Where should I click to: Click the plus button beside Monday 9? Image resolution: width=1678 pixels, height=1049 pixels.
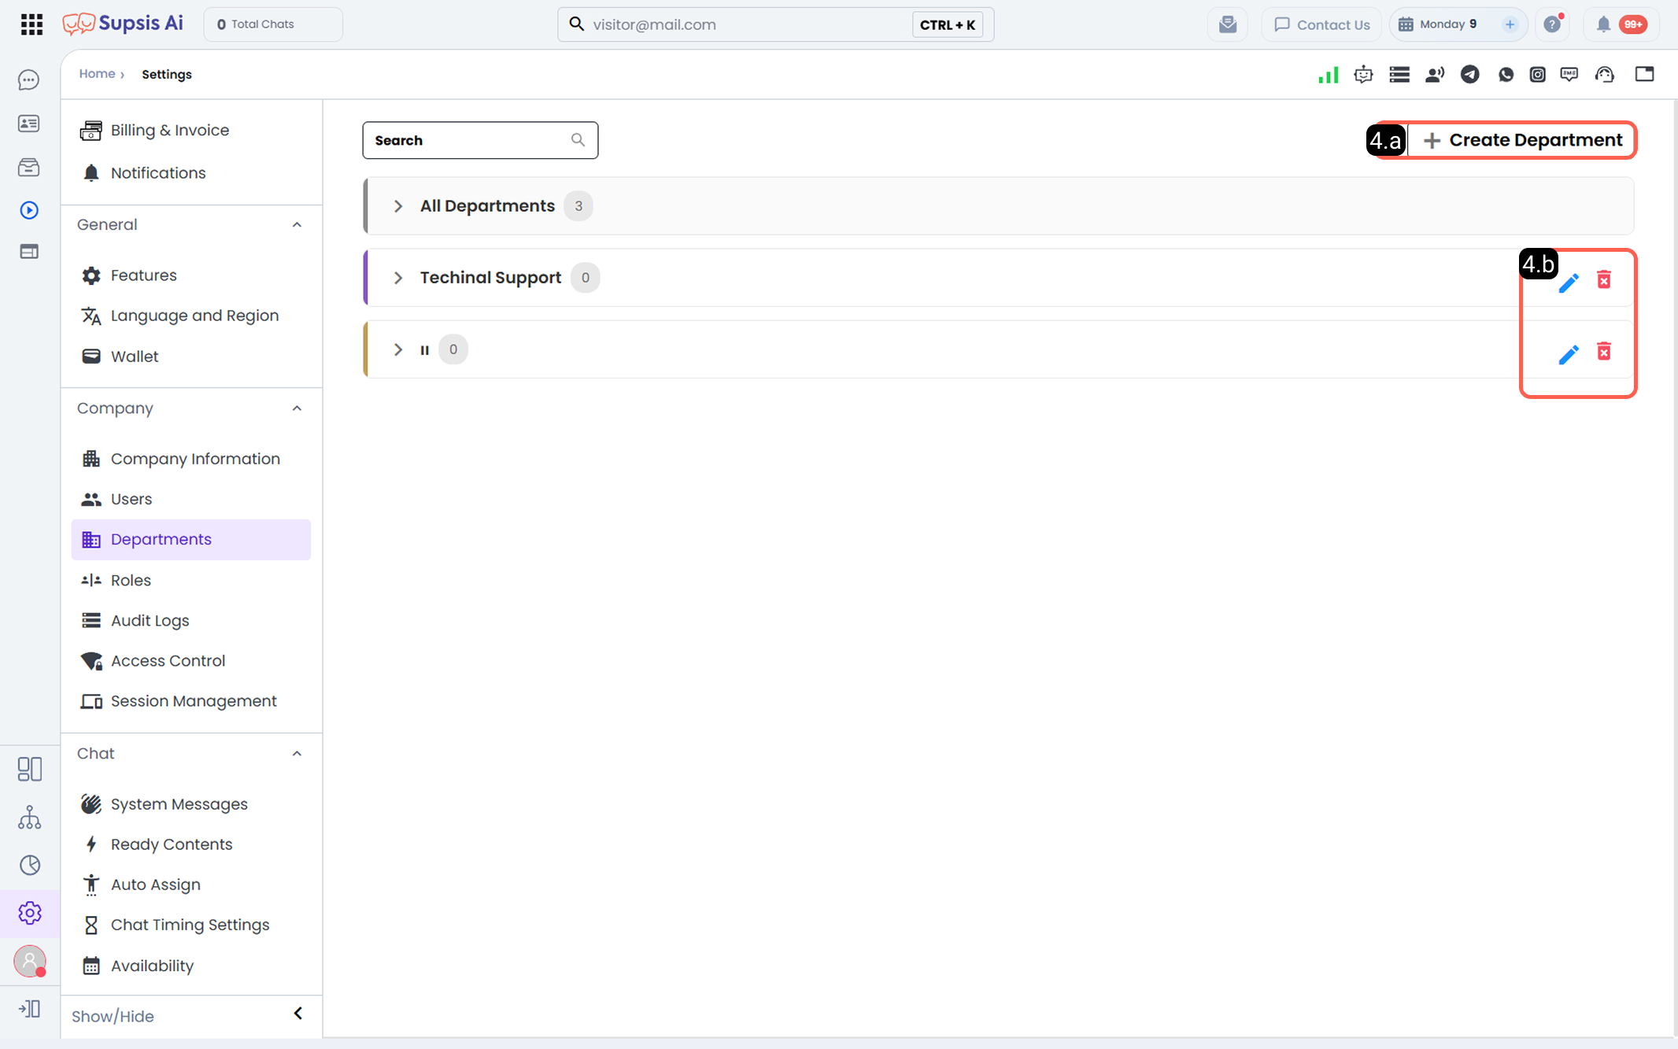pos(1510,24)
